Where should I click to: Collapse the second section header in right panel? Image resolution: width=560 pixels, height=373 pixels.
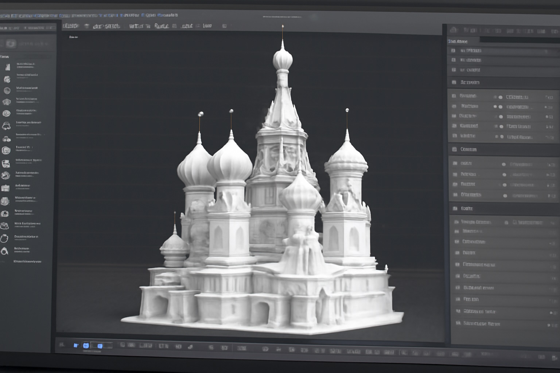click(470, 82)
